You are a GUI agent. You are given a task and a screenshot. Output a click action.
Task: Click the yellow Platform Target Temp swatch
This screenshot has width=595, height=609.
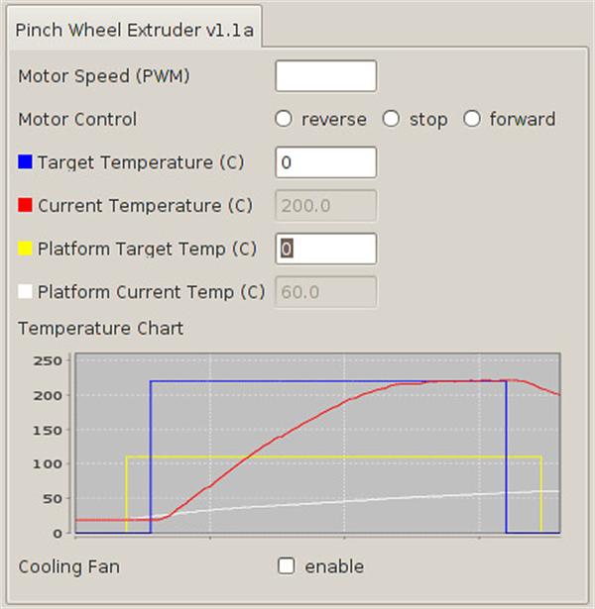coord(26,250)
